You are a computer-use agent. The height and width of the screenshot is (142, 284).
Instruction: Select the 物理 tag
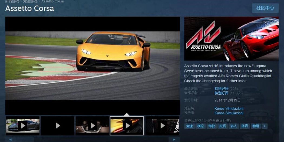click(x=256, y=126)
